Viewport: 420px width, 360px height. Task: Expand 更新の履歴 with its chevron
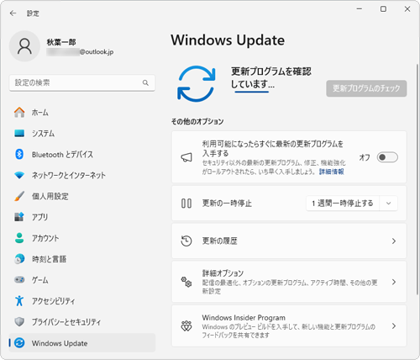[394, 241]
